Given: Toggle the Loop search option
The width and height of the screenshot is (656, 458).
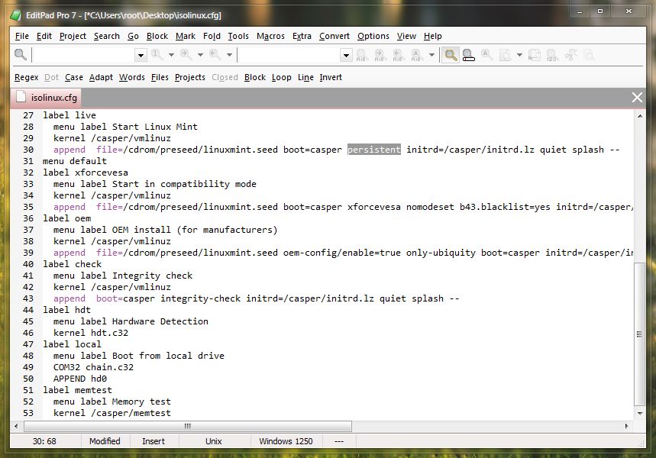Looking at the screenshot, I should (x=282, y=77).
